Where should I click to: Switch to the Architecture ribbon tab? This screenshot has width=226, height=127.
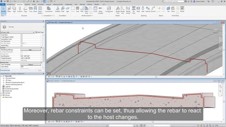(x=11, y=5)
